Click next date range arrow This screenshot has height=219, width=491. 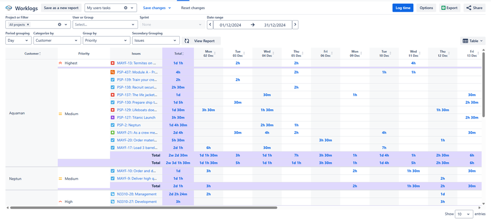point(295,24)
